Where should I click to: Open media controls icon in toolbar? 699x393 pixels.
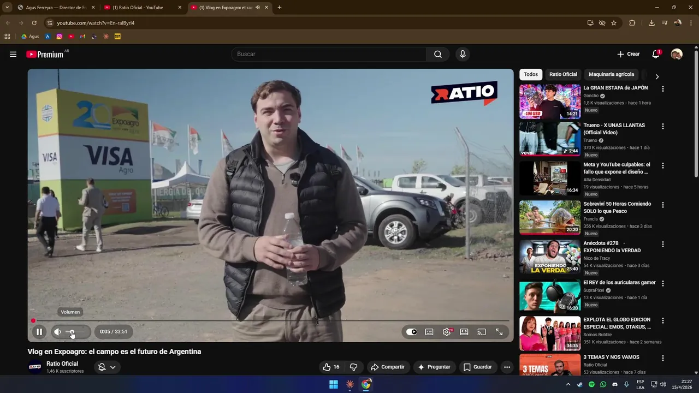665,23
